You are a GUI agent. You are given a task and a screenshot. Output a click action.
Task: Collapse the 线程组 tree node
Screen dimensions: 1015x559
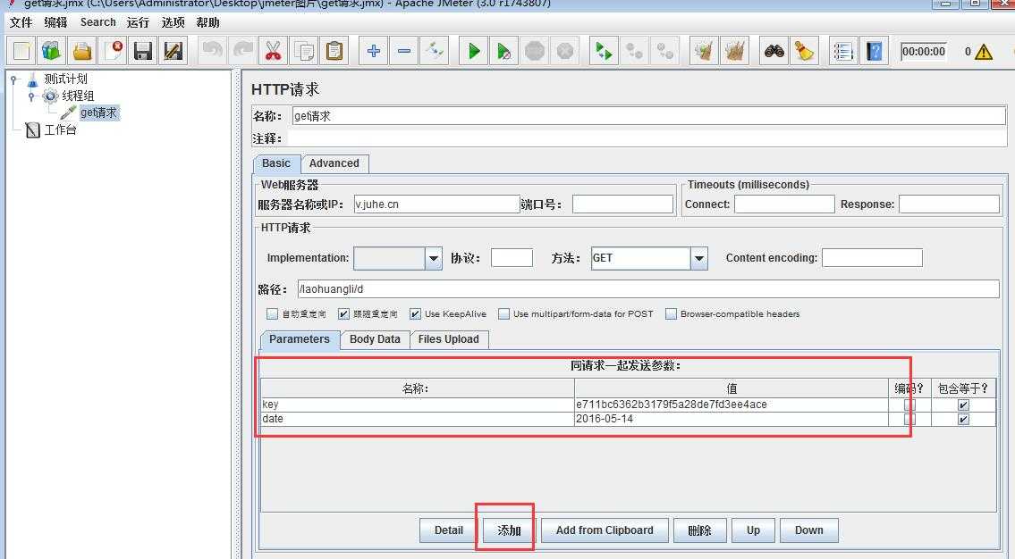pyautogui.click(x=31, y=96)
